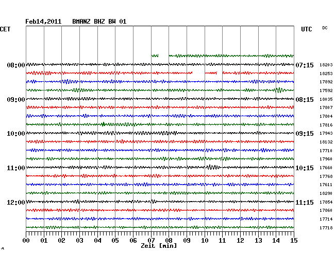Click the minute axis tick label "10"
The width and height of the screenshot is (335, 254).
point(205,241)
